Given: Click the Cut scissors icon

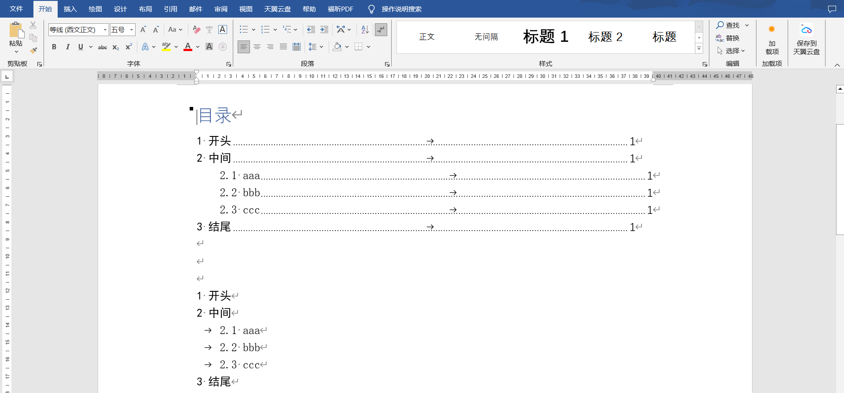Looking at the screenshot, I should pyautogui.click(x=33, y=26).
